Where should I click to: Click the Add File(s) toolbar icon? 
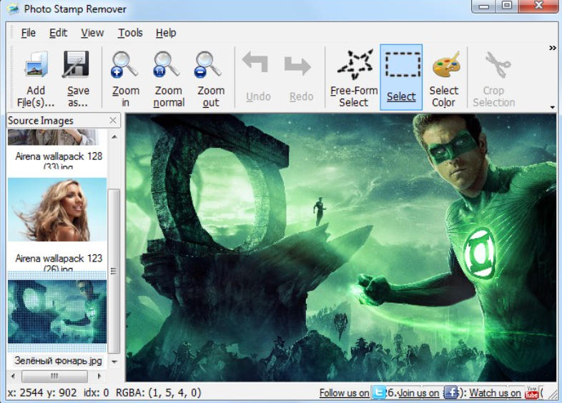coord(35,66)
